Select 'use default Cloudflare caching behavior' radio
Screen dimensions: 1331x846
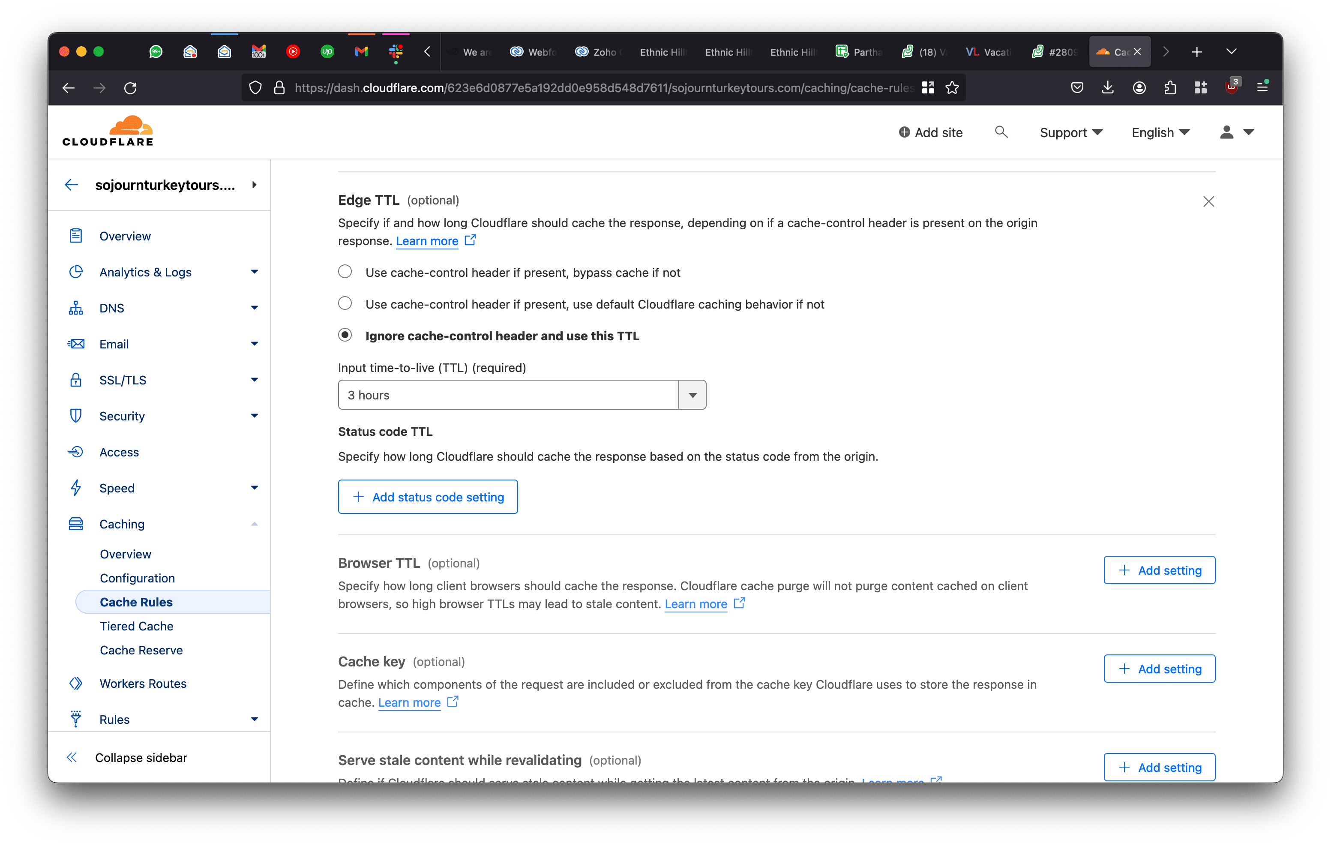pos(345,303)
